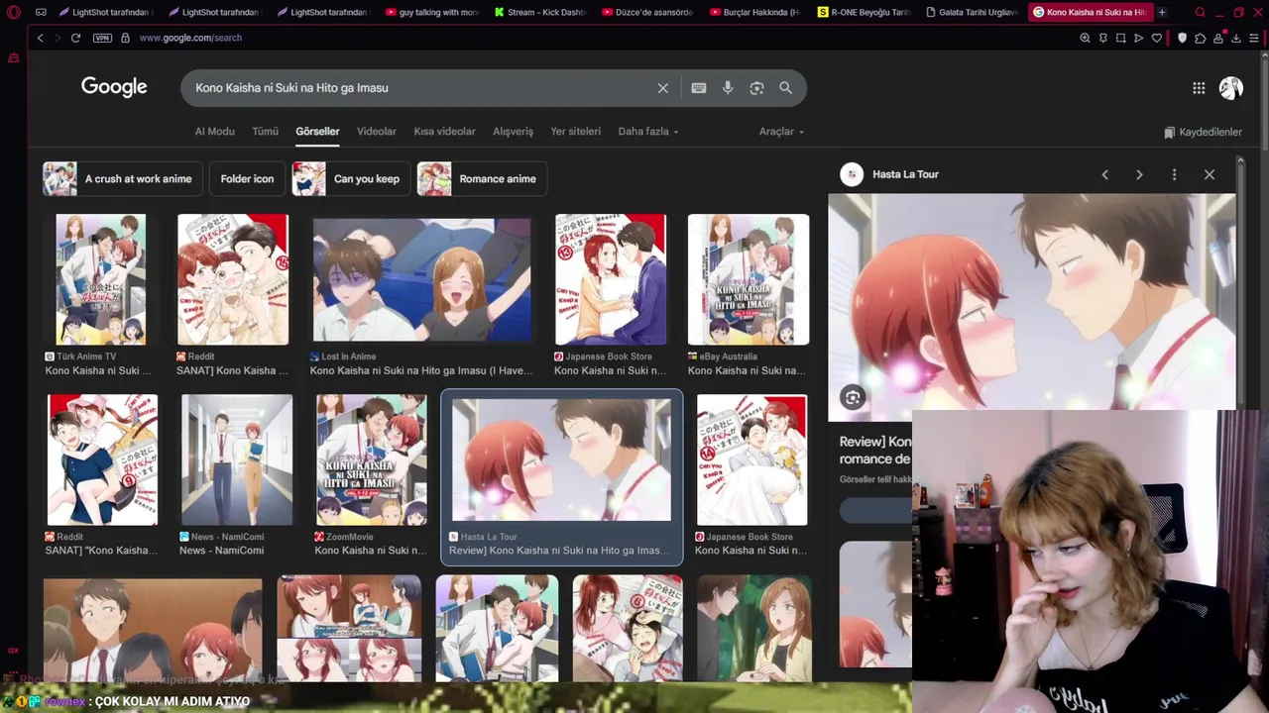Screen dimensions: 1269x713
Task: Switch to the 'Burçlar Hakkında' browser tab
Action: pos(756,12)
